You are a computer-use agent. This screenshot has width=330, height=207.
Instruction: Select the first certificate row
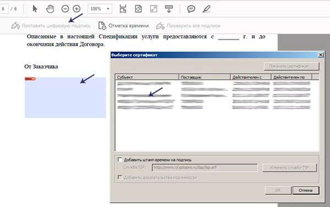213,83
